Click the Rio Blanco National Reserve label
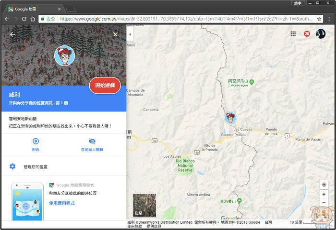 (185, 165)
